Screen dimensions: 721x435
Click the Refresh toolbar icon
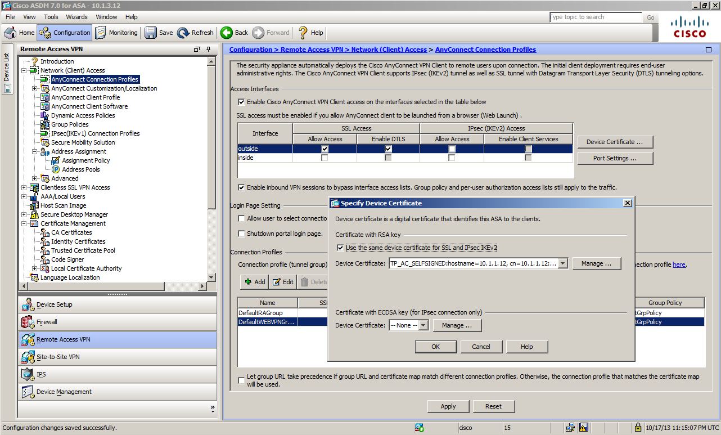[x=183, y=33]
